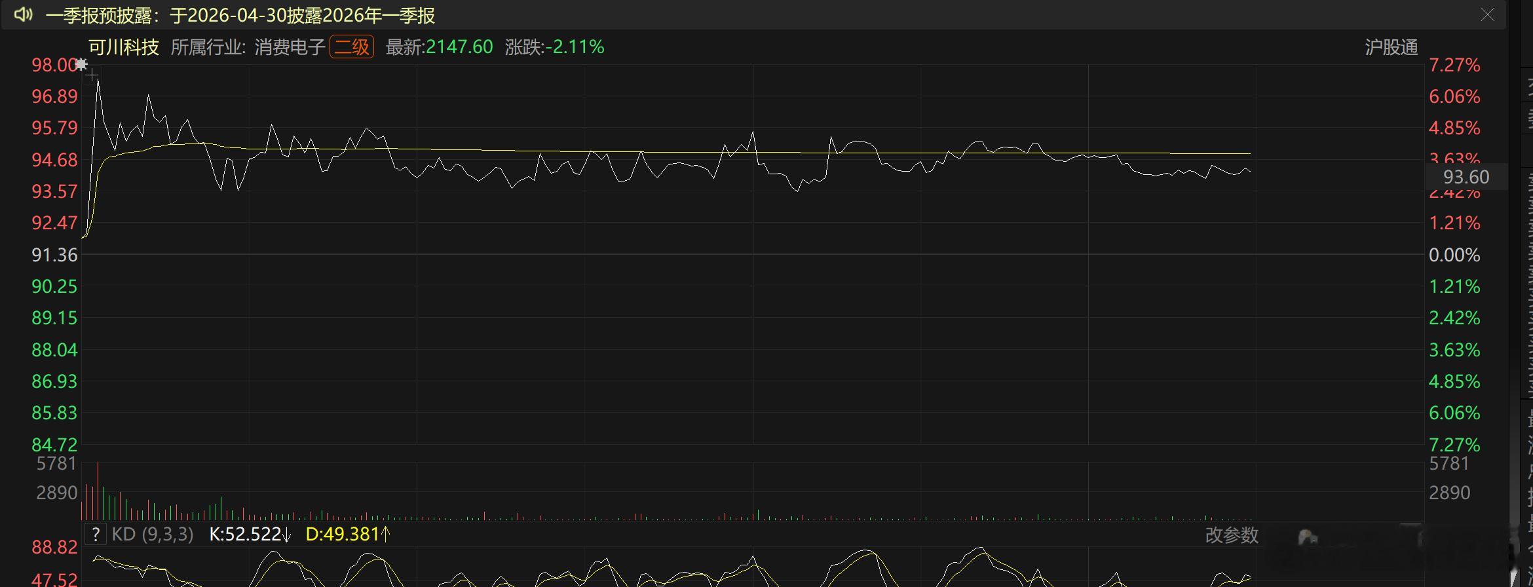Viewport: 1533px width, 587px height.
Task: Click the 89.15 price axis label
Action: (x=54, y=318)
